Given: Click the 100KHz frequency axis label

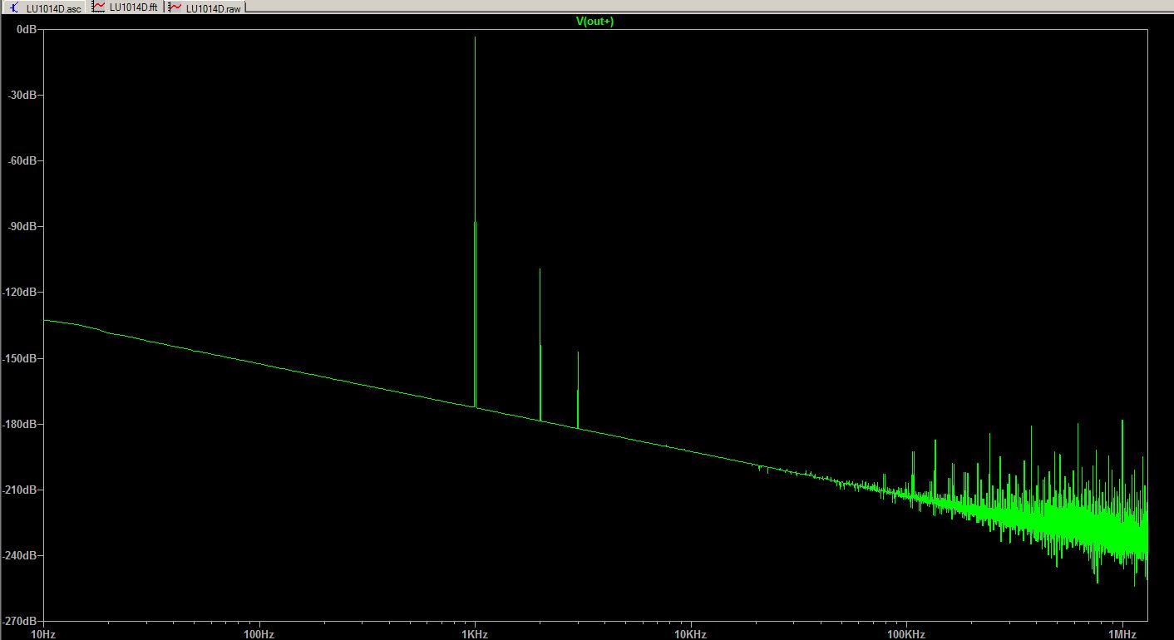Looking at the screenshot, I should 906,634.
